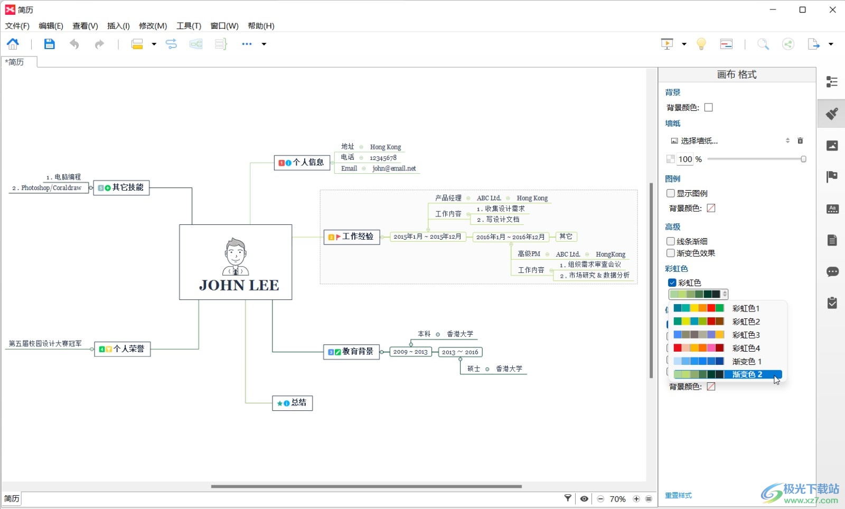Open the Task info clipboard panel
This screenshot has height=509, width=845.
click(832, 303)
